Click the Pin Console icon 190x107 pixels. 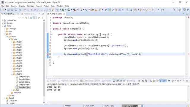[x=169, y=81]
